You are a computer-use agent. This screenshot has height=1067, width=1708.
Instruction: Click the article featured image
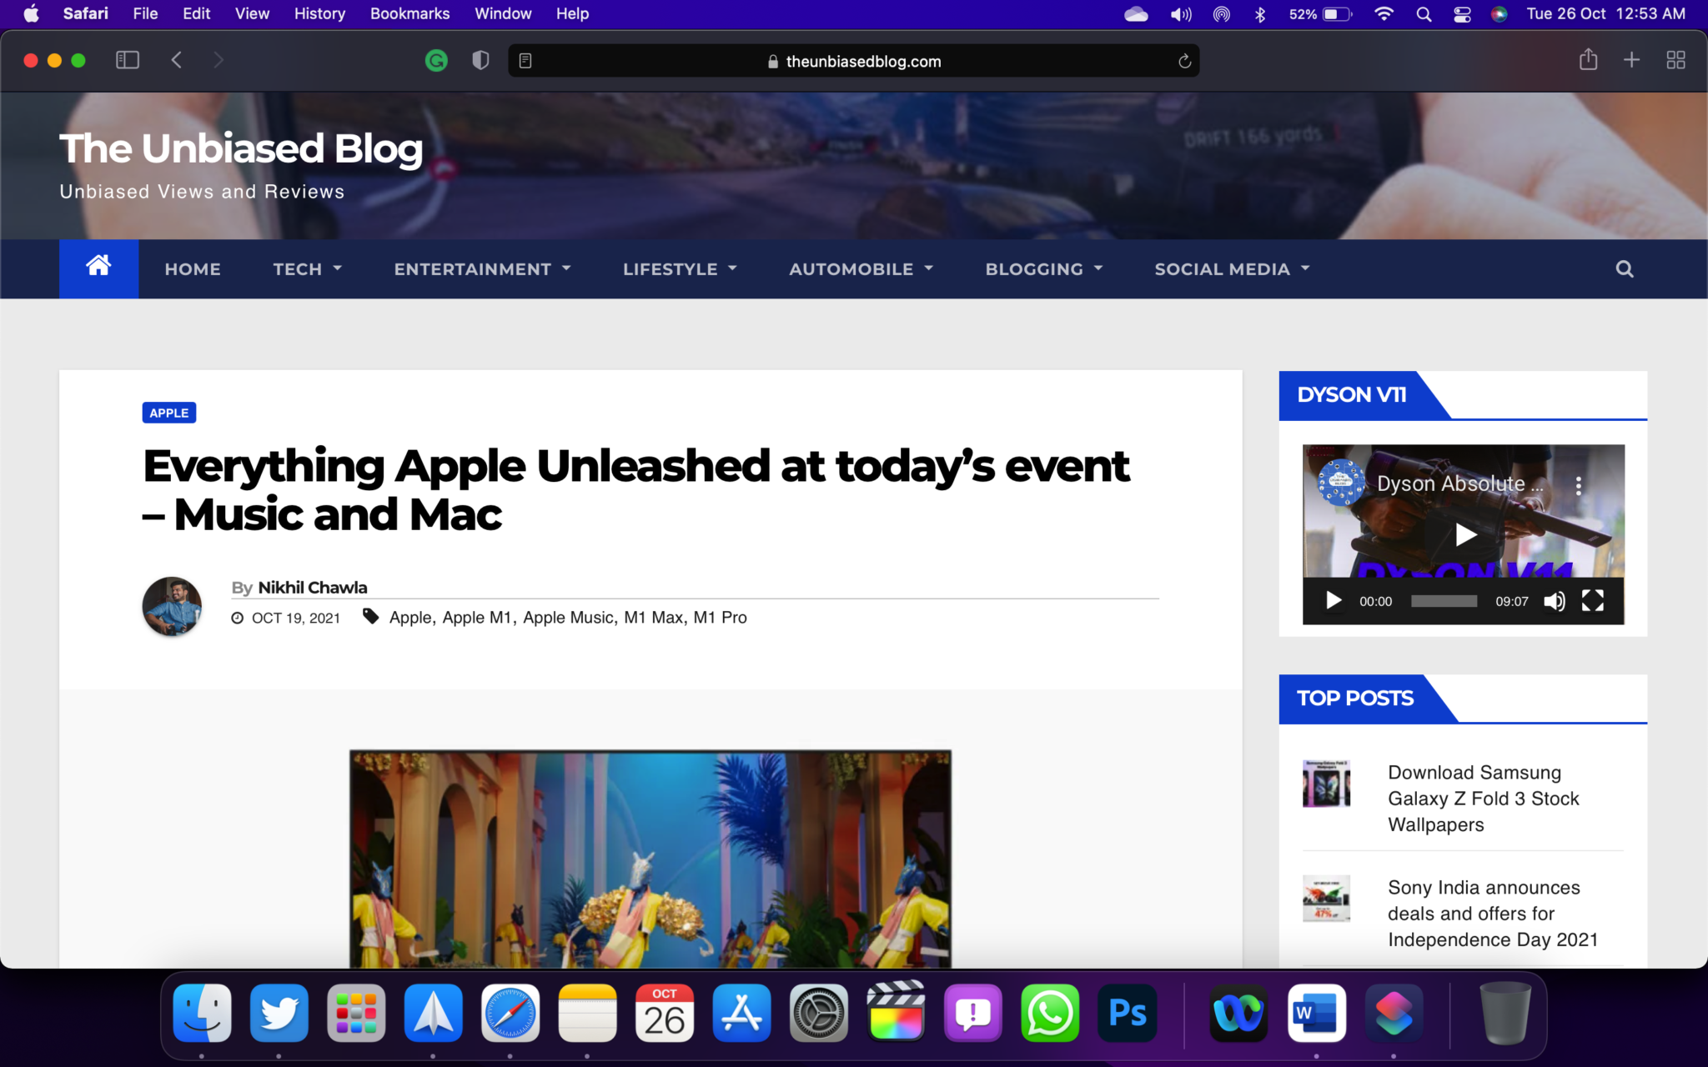[651, 859]
